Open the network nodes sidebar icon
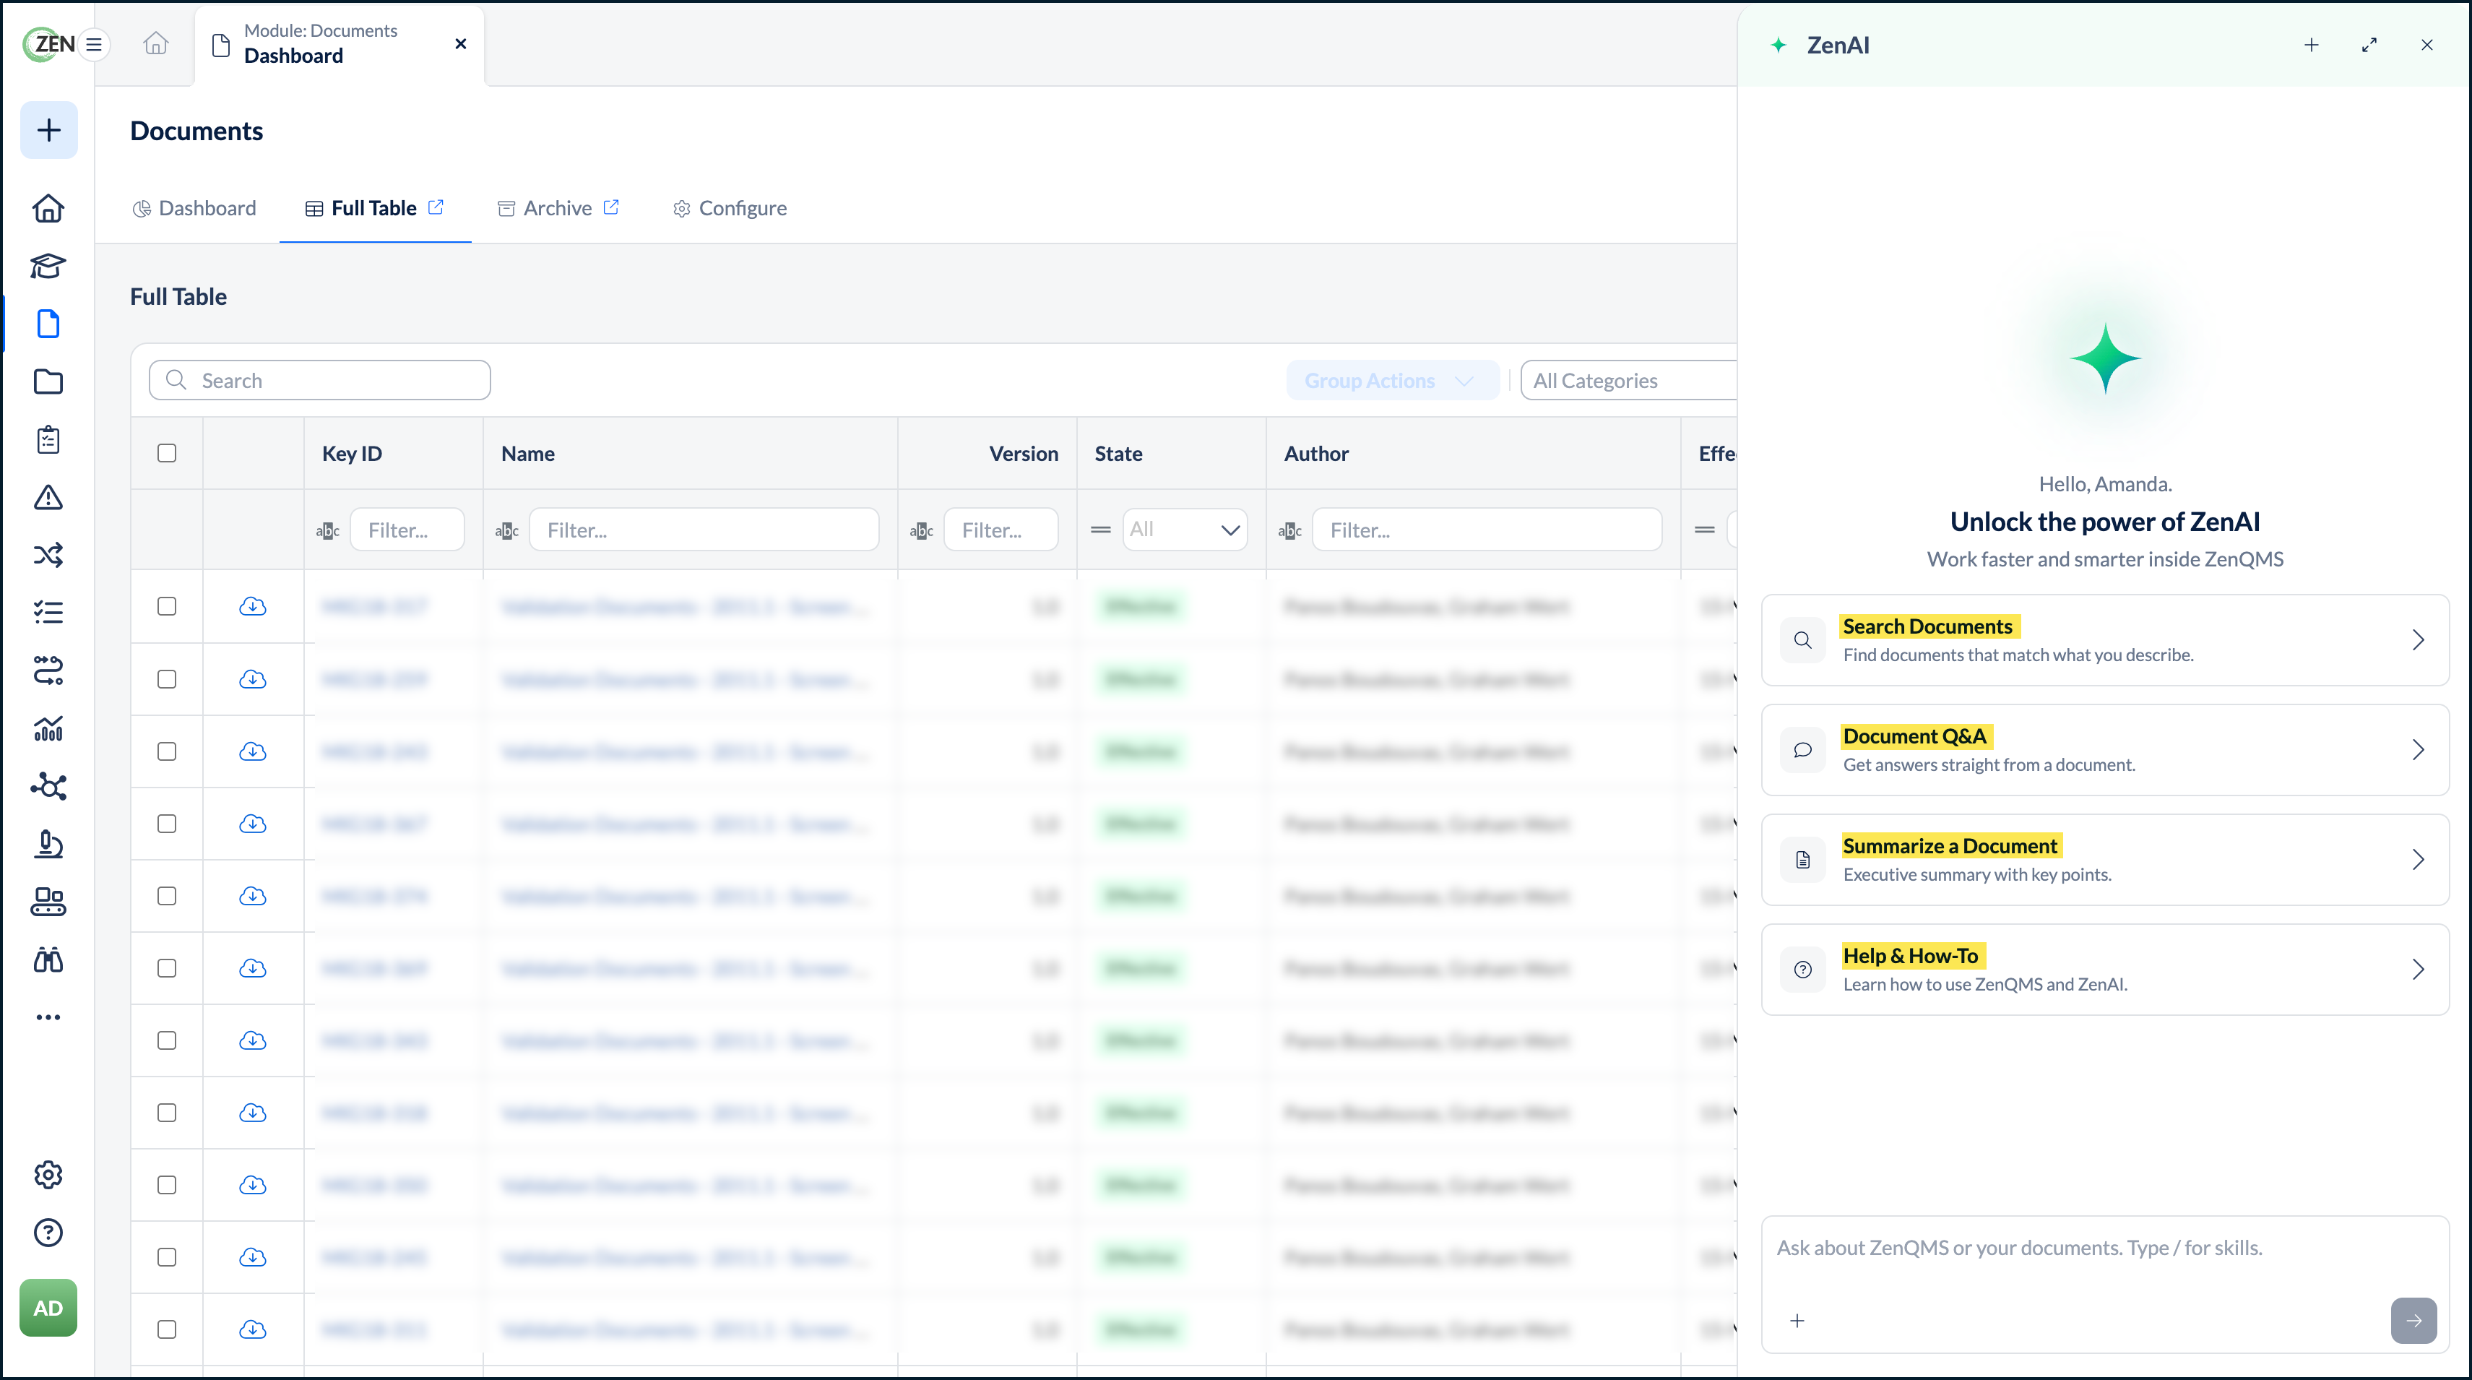2472x1380 pixels. tap(48, 787)
